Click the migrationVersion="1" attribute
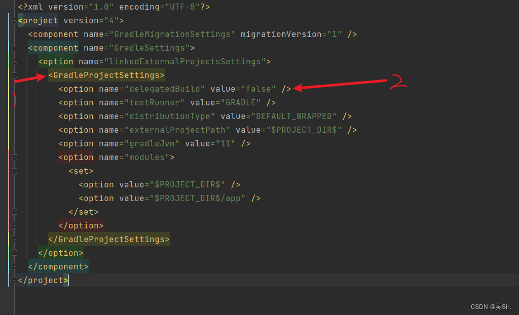519x315 pixels. (291, 34)
